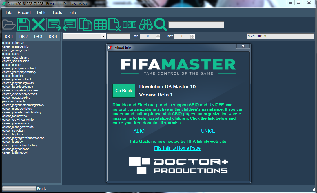This screenshot has width=317, height=193.
Task: Click the magnifying glass search icon
Action: point(161,25)
